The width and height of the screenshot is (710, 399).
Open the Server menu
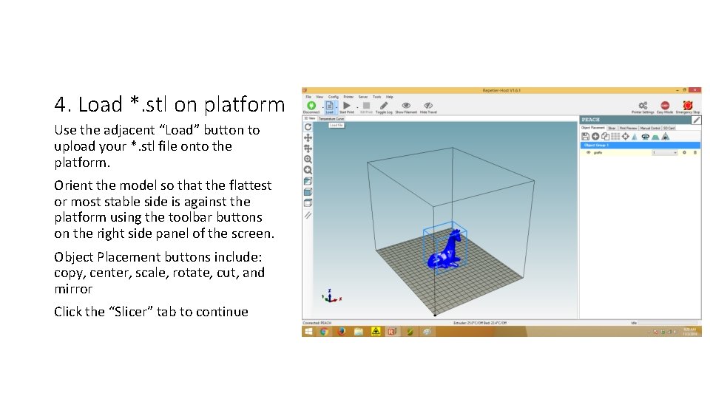tap(363, 97)
